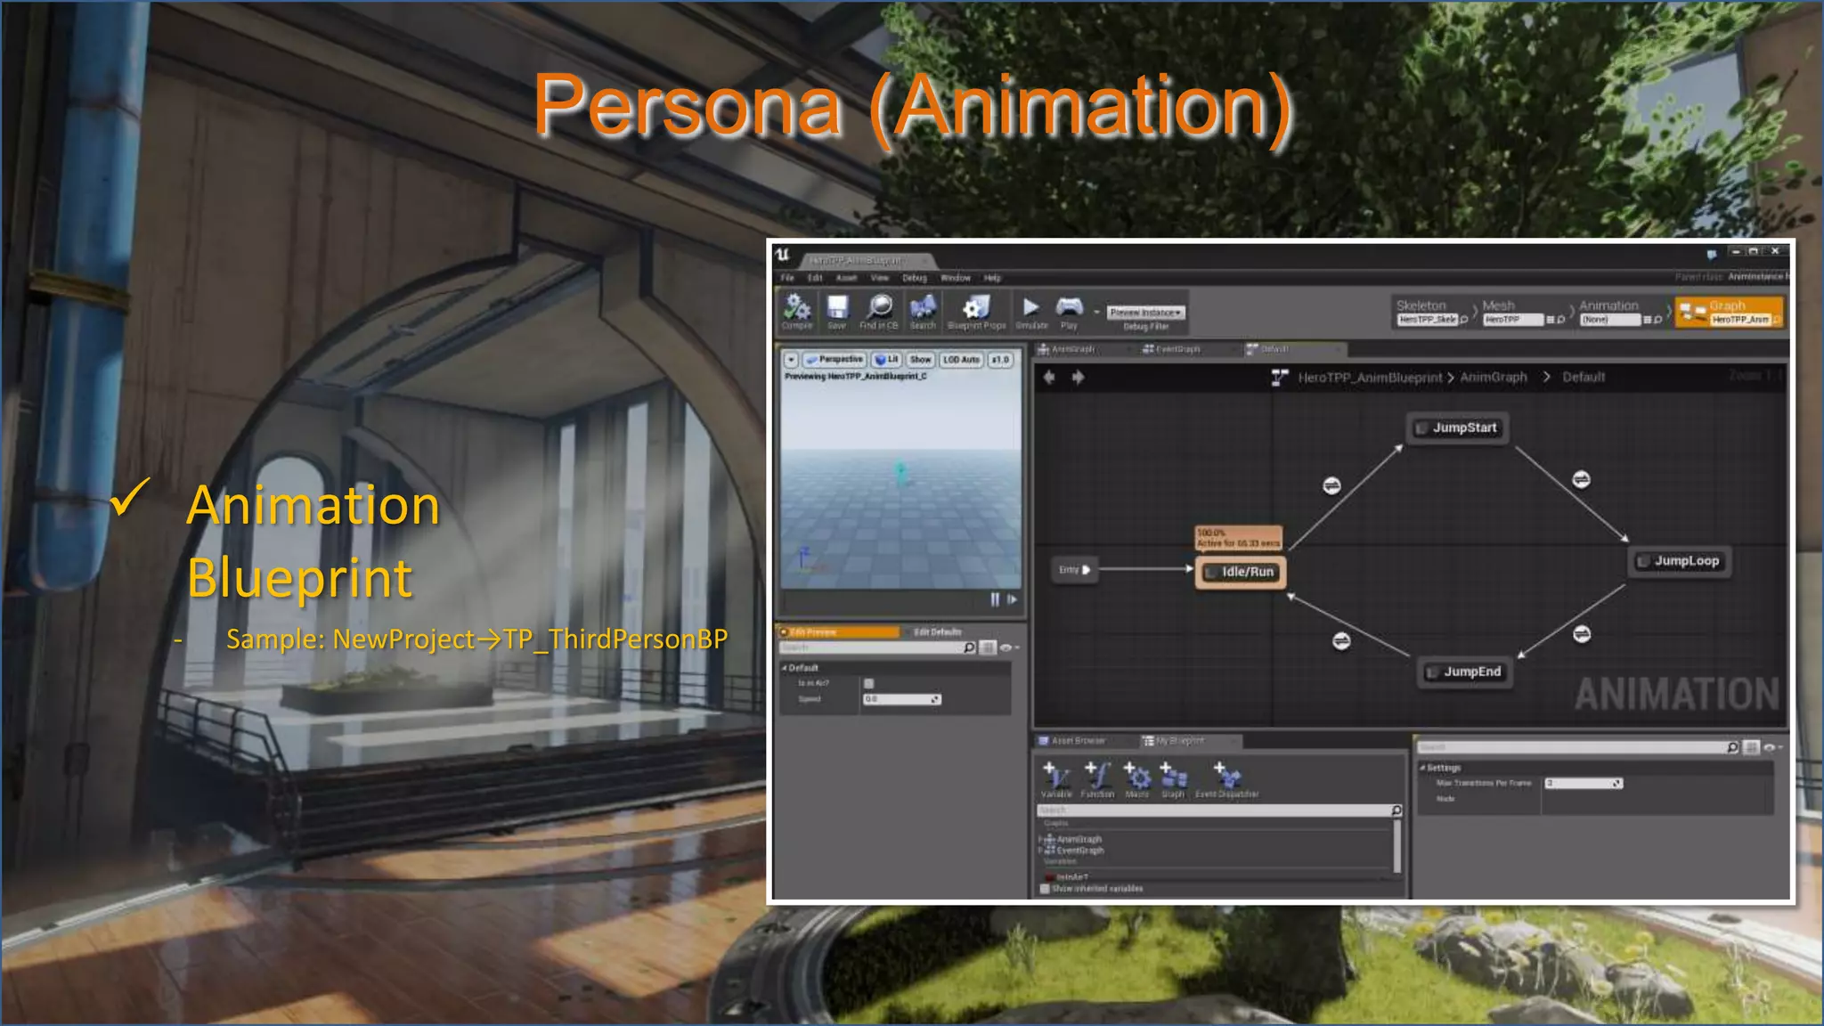The width and height of the screenshot is (1824, 1026).
Task: Pause the preview viewport playback
Action: click(995, 599)
